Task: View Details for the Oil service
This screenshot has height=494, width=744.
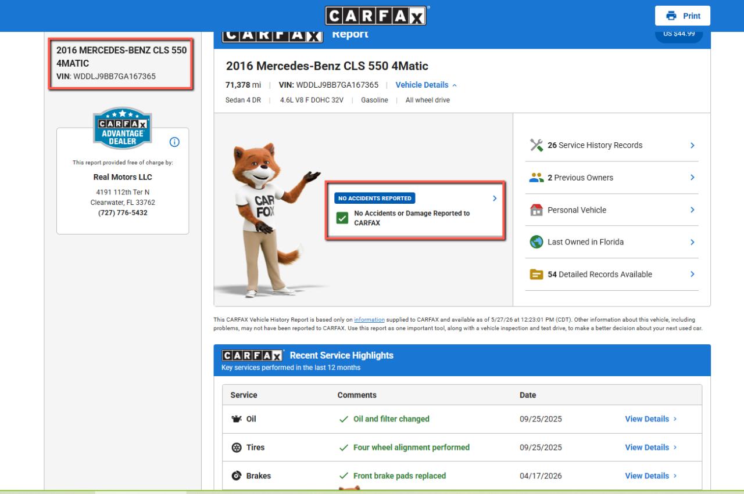Action: [650, 419]
